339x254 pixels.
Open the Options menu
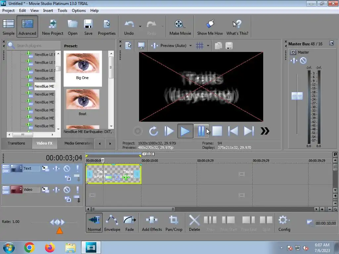(x=79, y=10)
